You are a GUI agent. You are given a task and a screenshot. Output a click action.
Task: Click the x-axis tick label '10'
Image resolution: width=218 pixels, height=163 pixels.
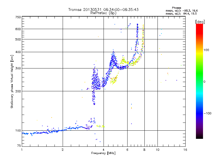pyautogui.click(x=158, y=150)
